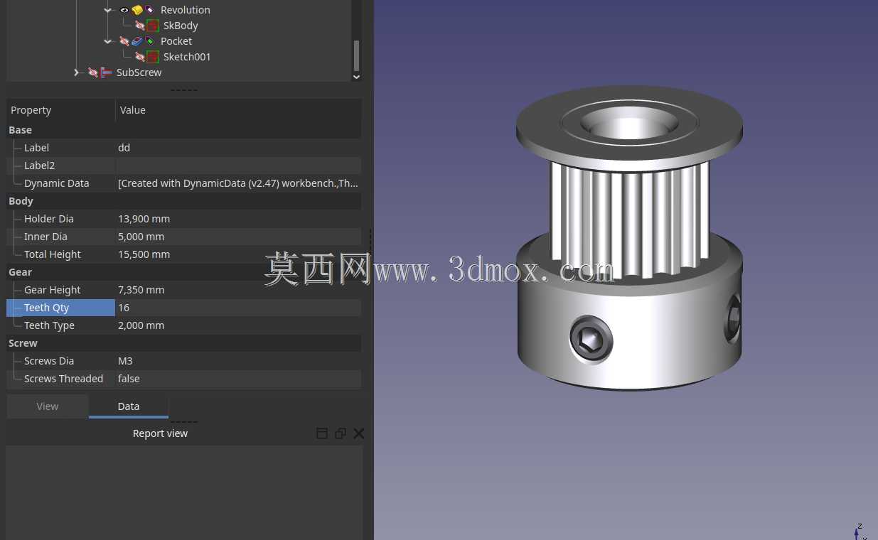Viewport: 878px width, 540px height.
Task: Edit Teeth Type value 2,000 mm
Action: (238, 325)
